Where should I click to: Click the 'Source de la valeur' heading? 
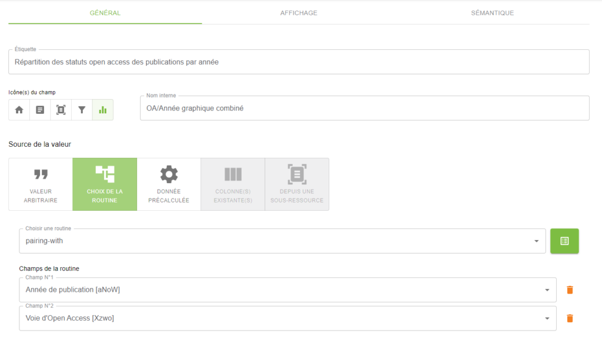(39, 144)
